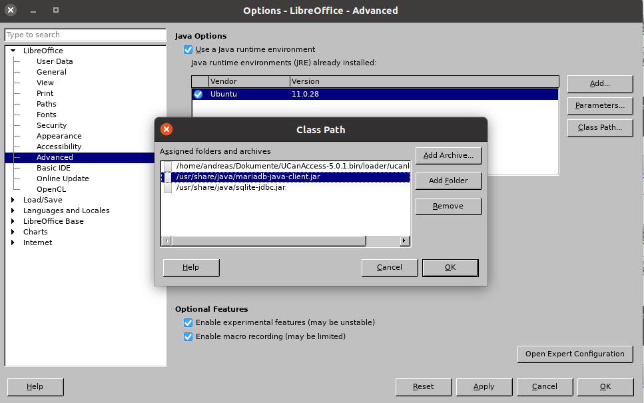Toggle Use a Java runtime environment checkbox
The width and height of the screenshot is (644, 403).
[x=188, y=49]
